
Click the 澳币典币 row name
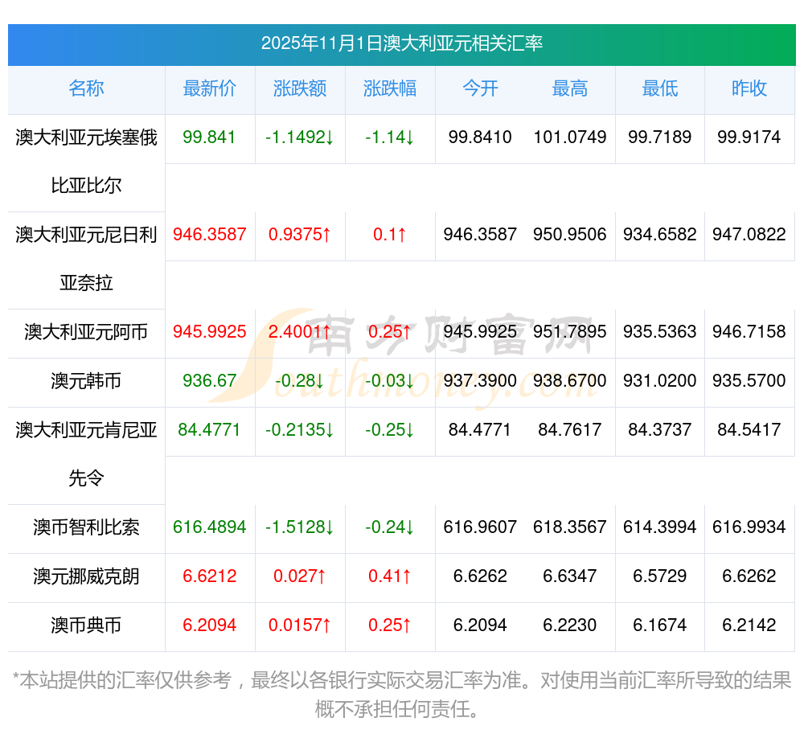pos(86,625)
